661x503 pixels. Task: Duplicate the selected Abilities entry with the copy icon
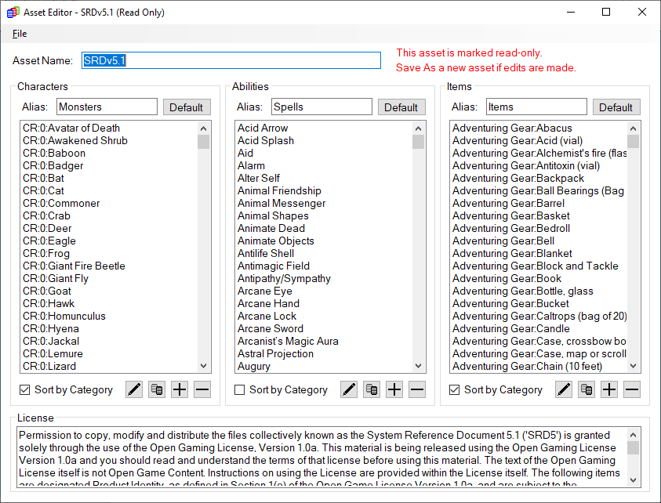372,389
